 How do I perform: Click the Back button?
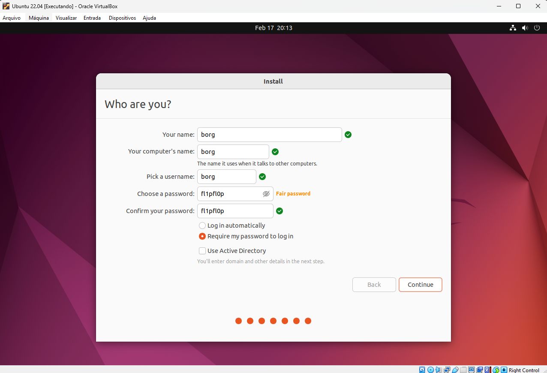pos(374,285)
